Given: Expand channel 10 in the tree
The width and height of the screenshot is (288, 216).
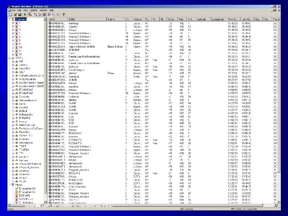Looking at the screenshot, I should (13, 48).
